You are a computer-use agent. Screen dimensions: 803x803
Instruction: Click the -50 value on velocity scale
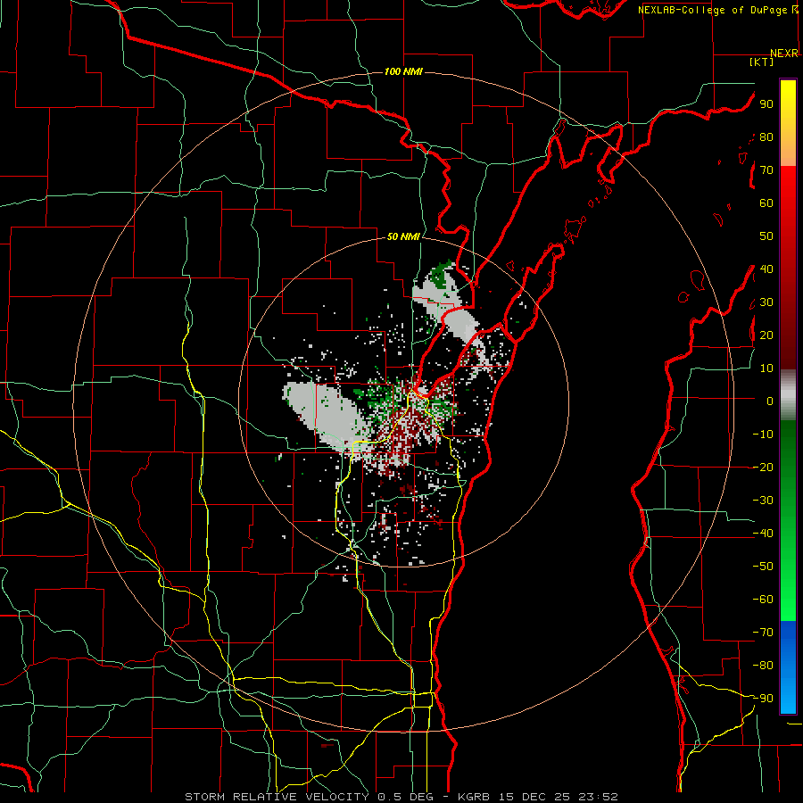point(763,567)
